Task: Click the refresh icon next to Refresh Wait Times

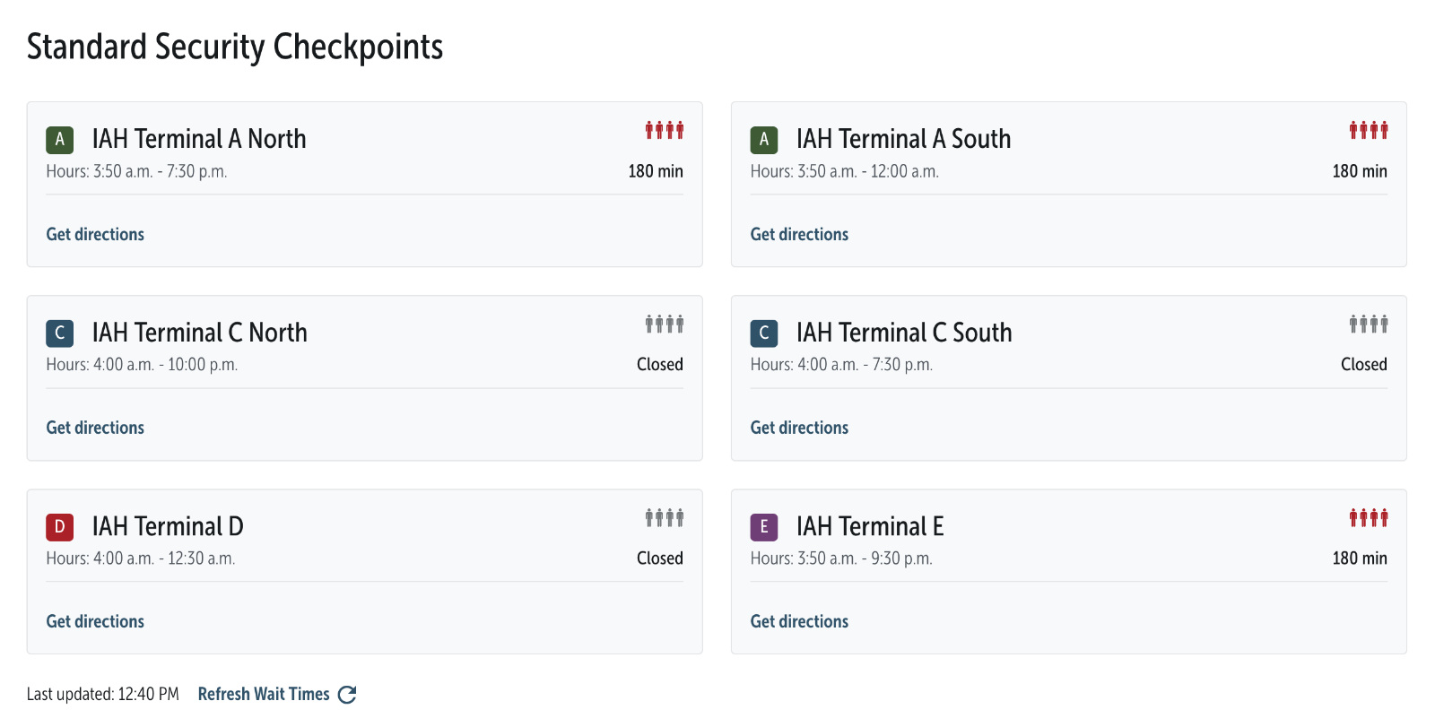Action: point(347,694)
